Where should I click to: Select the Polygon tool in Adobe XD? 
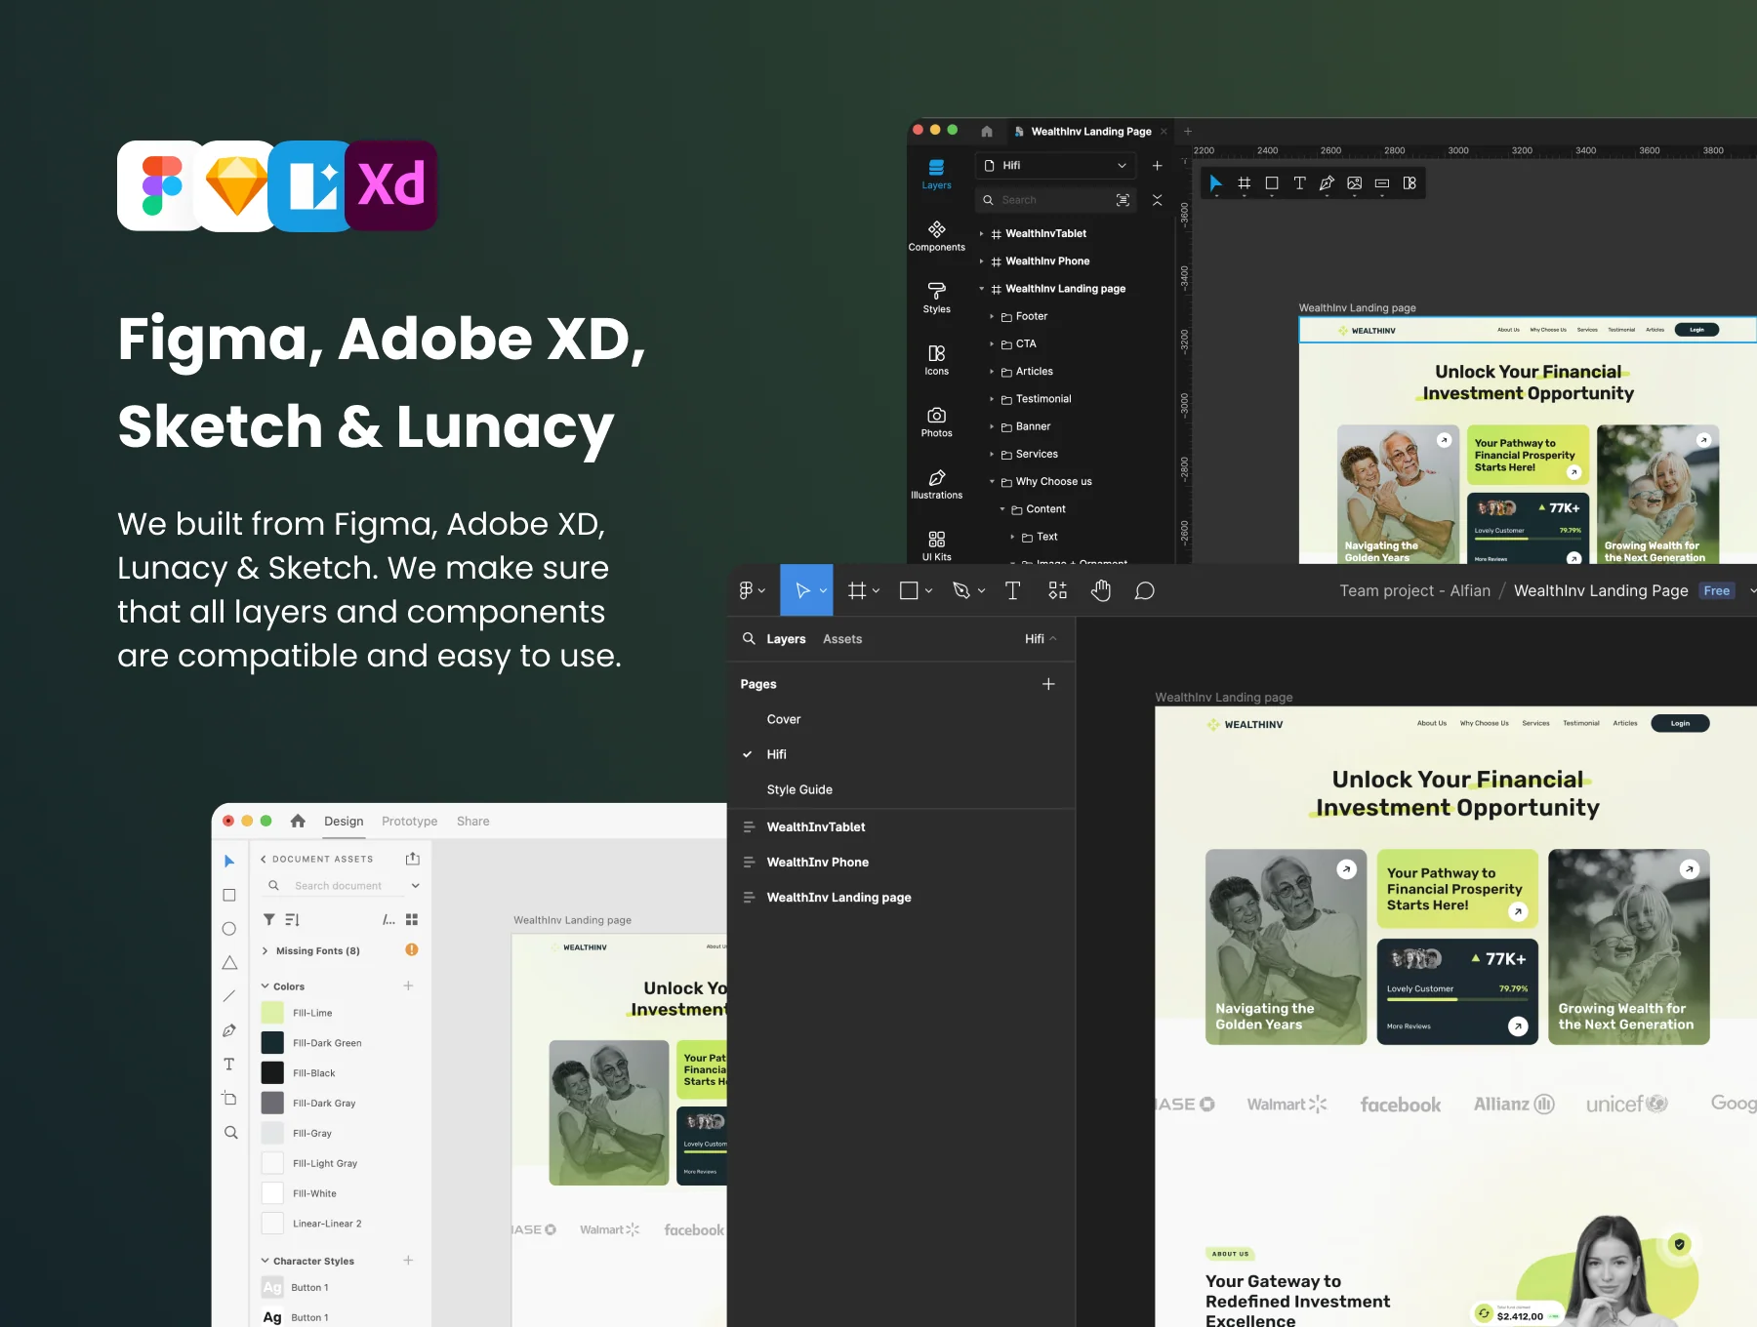click(229, 963)
